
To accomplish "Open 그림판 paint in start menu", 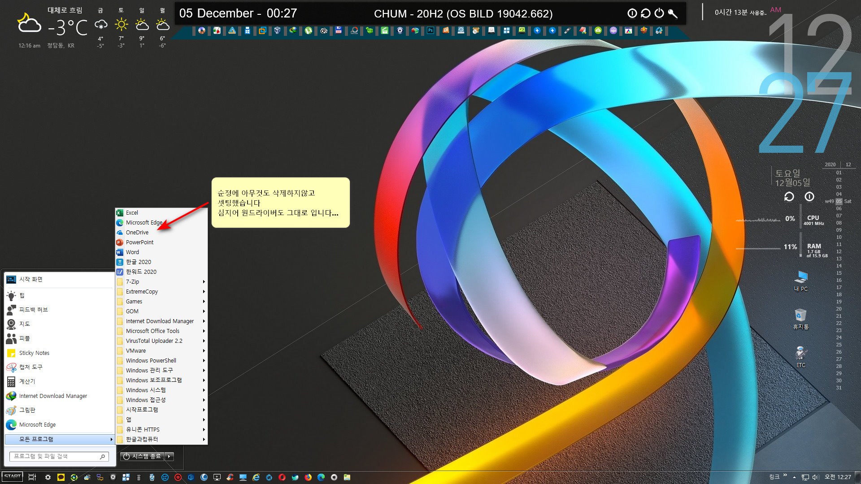I will point(59,411).
